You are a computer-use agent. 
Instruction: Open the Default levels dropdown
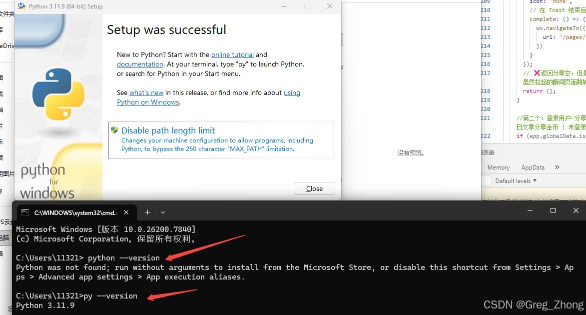(516, 181)
